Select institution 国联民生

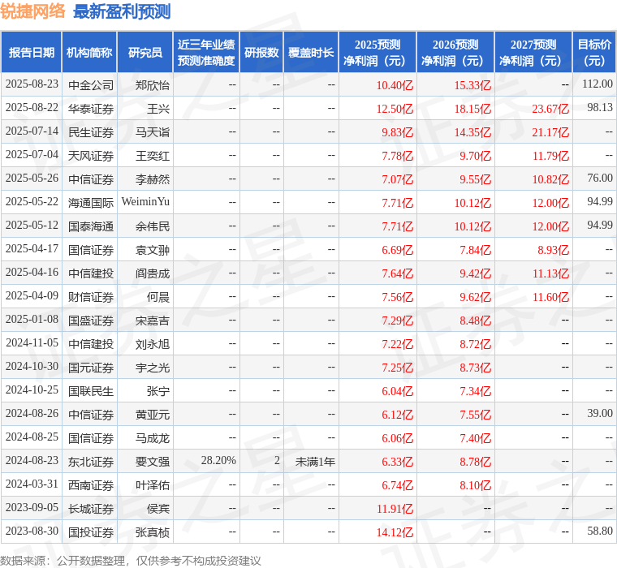(91, 392)
